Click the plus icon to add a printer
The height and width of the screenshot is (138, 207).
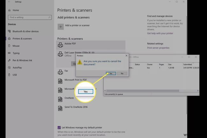tap(61, 27)
